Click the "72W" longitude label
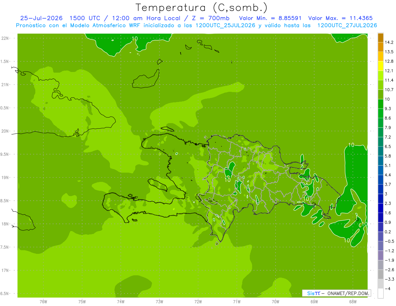 198,301
